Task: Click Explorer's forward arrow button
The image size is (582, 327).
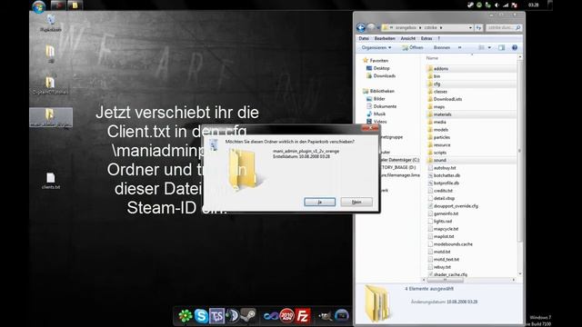Action: (x=371, y=28)
